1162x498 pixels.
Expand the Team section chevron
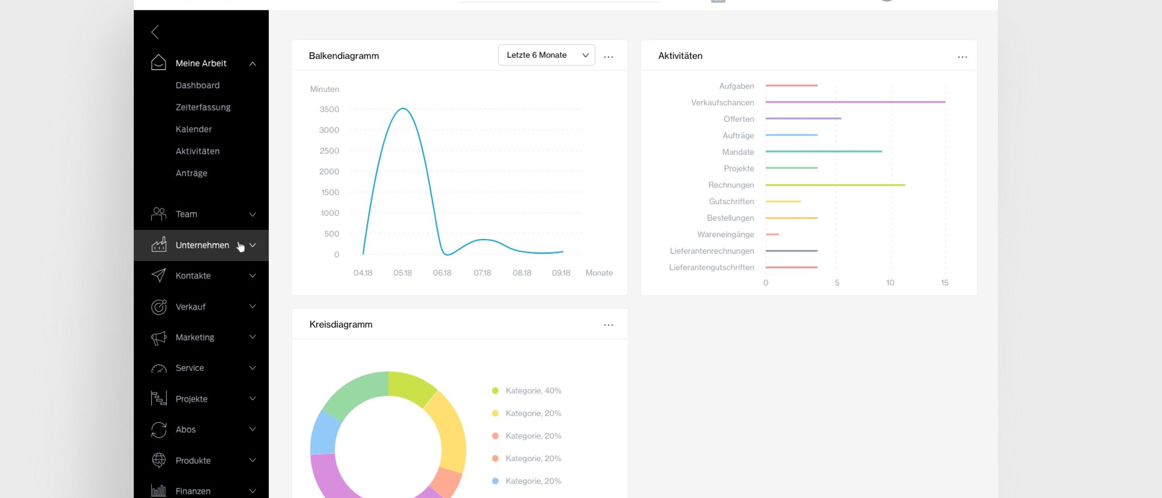tap(252, 214)
